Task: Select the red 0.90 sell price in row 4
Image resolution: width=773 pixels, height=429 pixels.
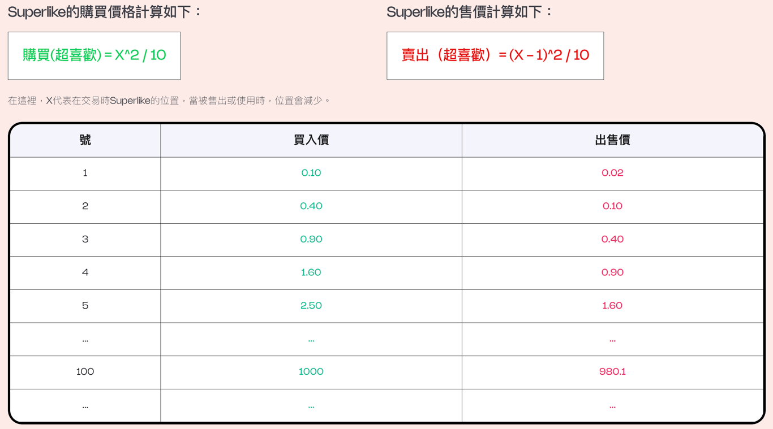Action: point(612,272)
